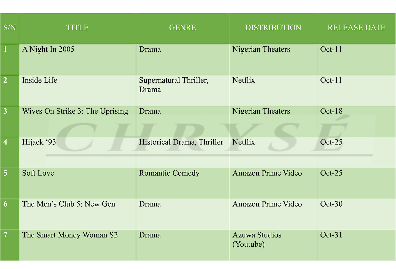396x269 pixels.
Task: Select the title 'Inside Life'
Action: pos(40,80)
